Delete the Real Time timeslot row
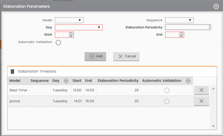The height and width of the screenshot is (136, 223). pos(201,90)
